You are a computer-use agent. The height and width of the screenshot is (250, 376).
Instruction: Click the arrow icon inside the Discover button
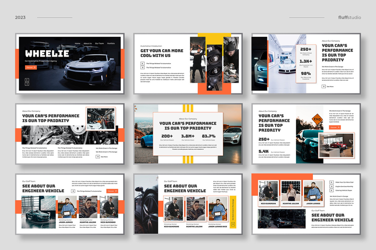coord(34,67)
